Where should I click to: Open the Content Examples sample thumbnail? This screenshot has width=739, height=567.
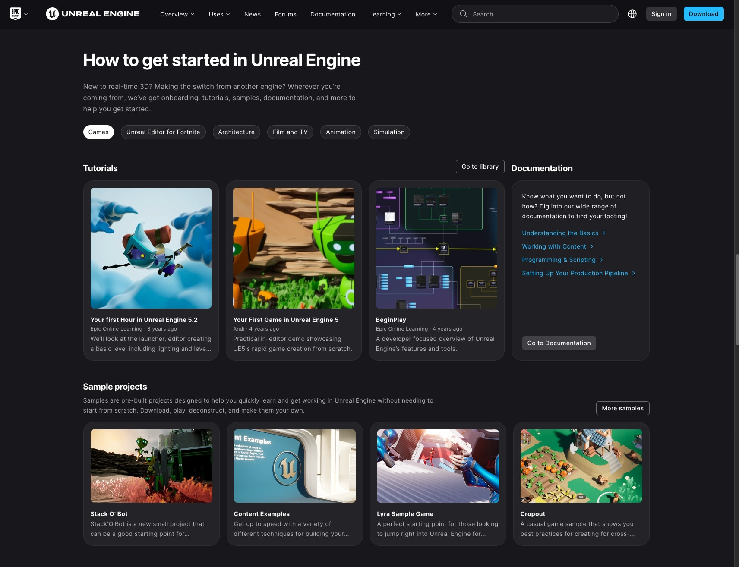[x=295, y=466]
